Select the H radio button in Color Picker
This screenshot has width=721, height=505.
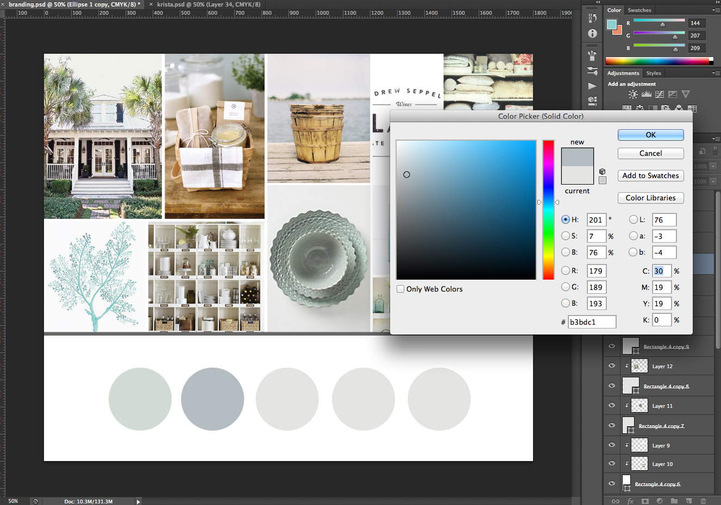565,219
